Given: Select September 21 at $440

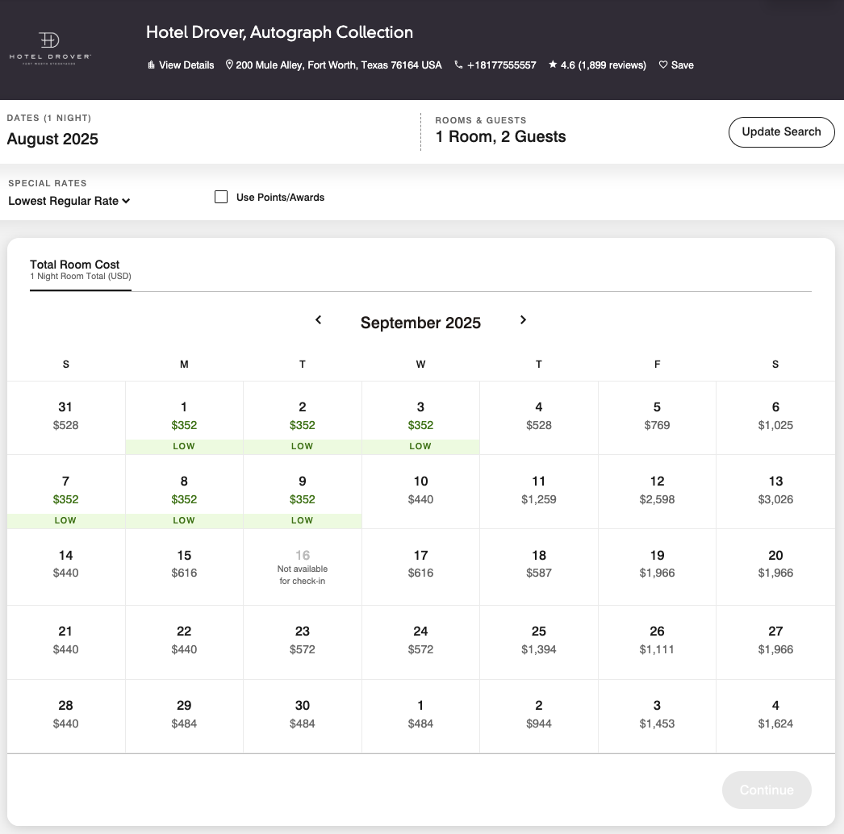Looking at the screenshot, I should pos(65,643).
